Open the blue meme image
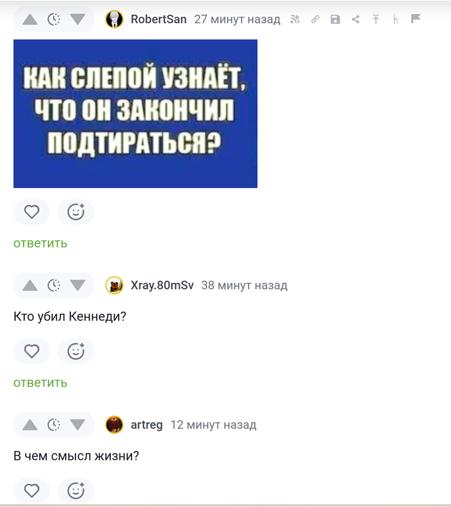The image size is (451, 507). tap(135, 113)
